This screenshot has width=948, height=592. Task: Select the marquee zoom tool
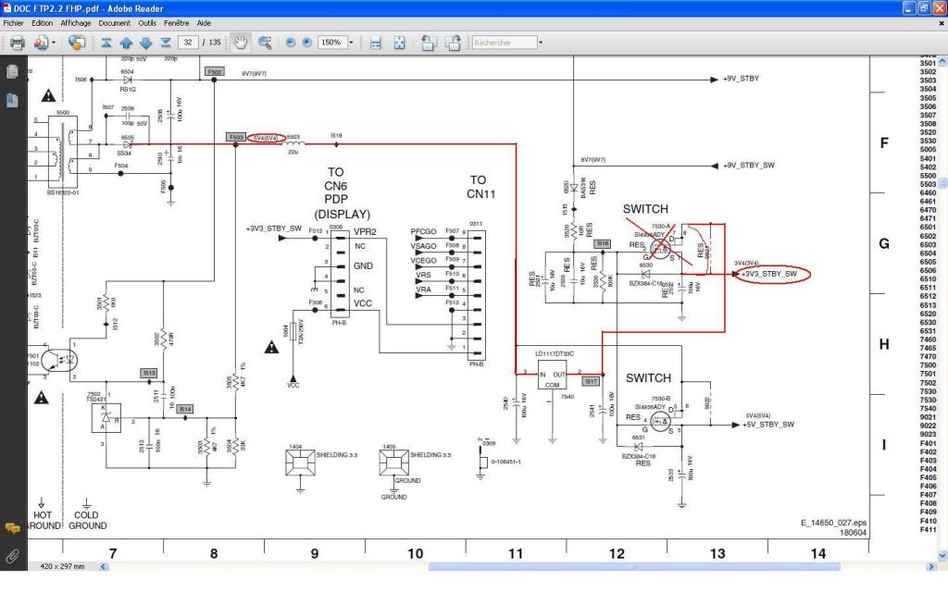coord(264,43)
